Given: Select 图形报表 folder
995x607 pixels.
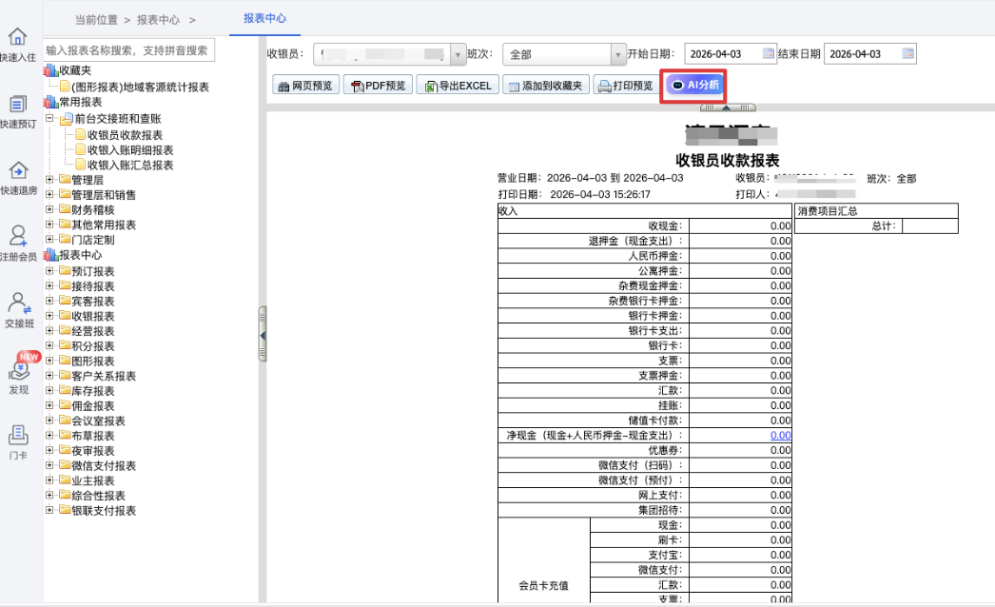Looking at the screenshot, I should pos(92,361).
